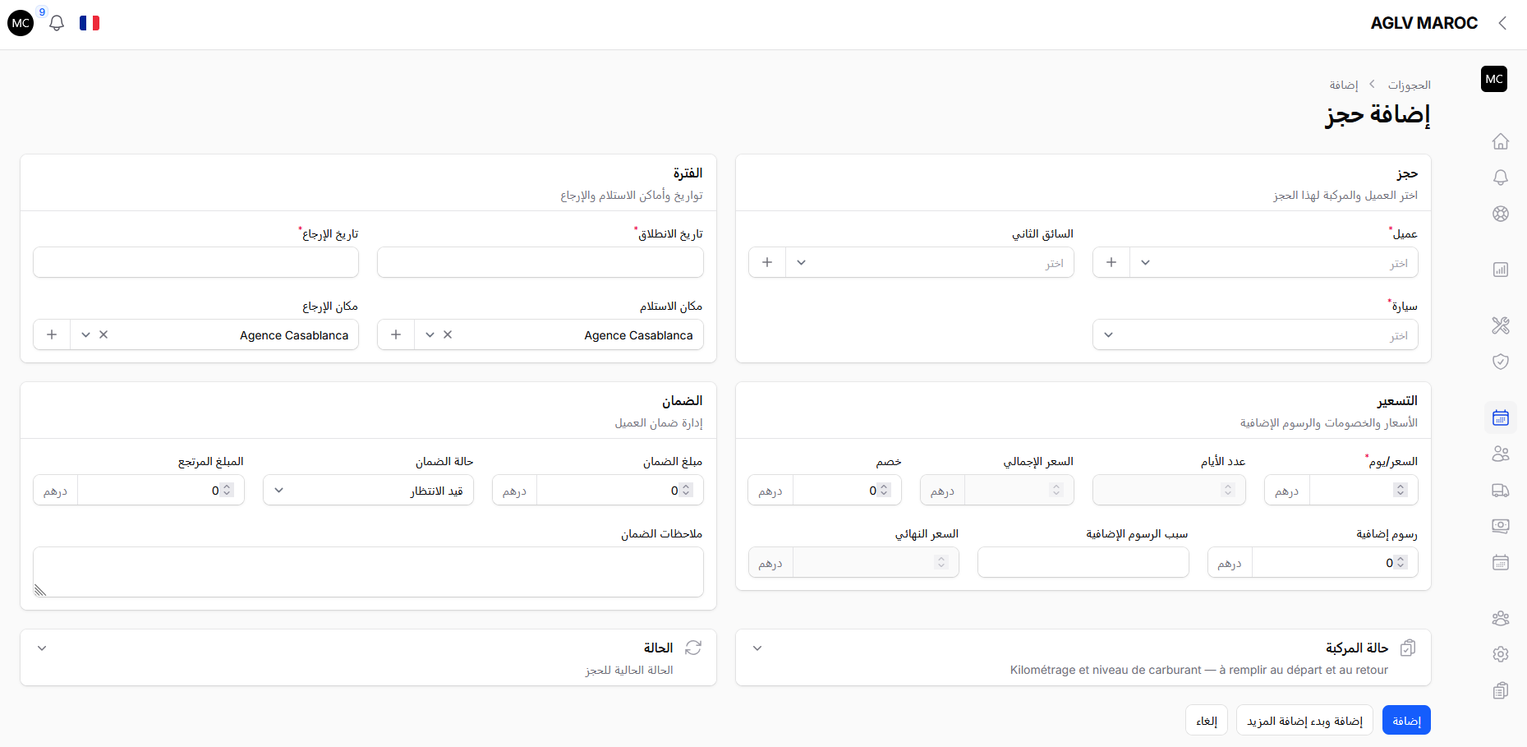Open the wrench maintenance icon in the sidebar

click(1500, 325)
